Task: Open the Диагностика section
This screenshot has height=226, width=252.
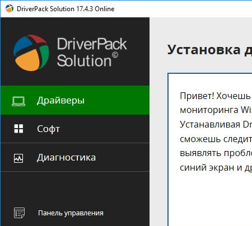Action: [75, 157]
